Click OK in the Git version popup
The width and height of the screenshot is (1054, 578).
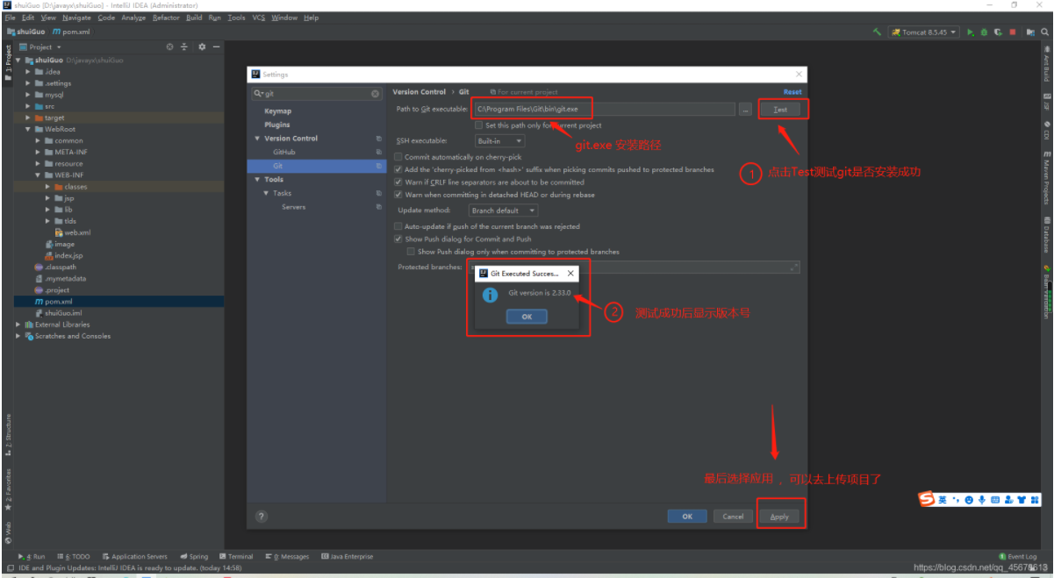(527, 317)
